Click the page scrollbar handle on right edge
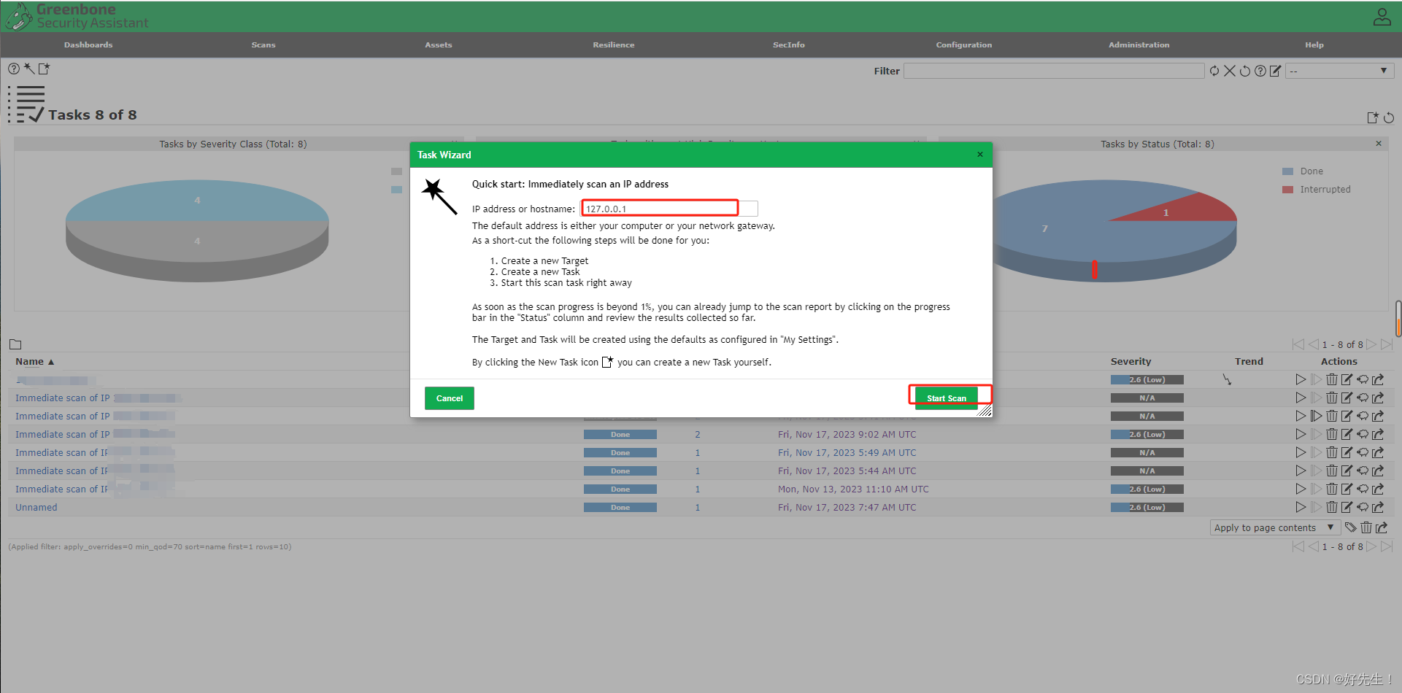The width and height of the screenshot is (1402, 693). pyautogui.click(x=1398, y=318)
